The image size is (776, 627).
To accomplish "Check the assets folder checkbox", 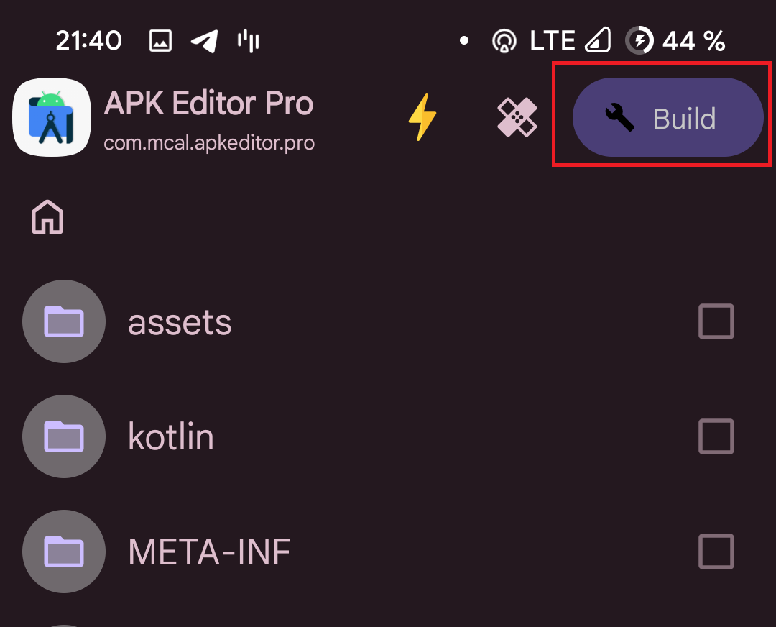I will click(716, 321).
